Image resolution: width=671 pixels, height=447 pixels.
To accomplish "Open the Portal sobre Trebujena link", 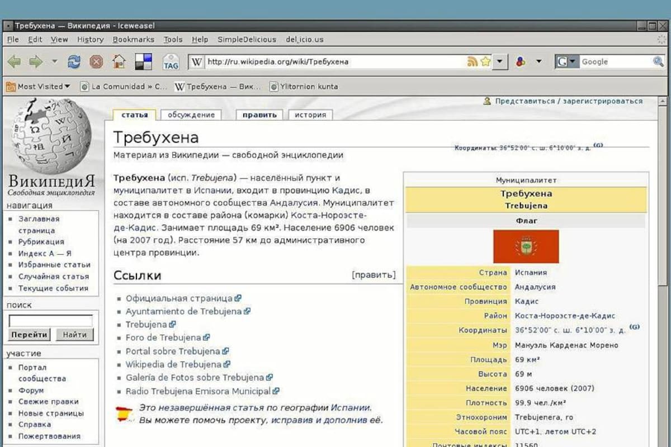I will tap(173, 351).
